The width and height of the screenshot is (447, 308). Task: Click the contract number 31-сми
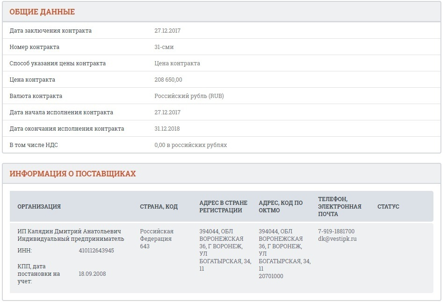pyautogui.click(x=164, y=47)
